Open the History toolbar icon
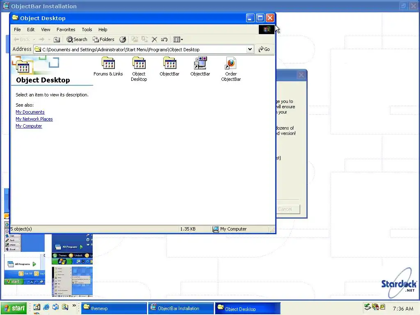Viewport: 420px width, 315px height. coord(122,40)
